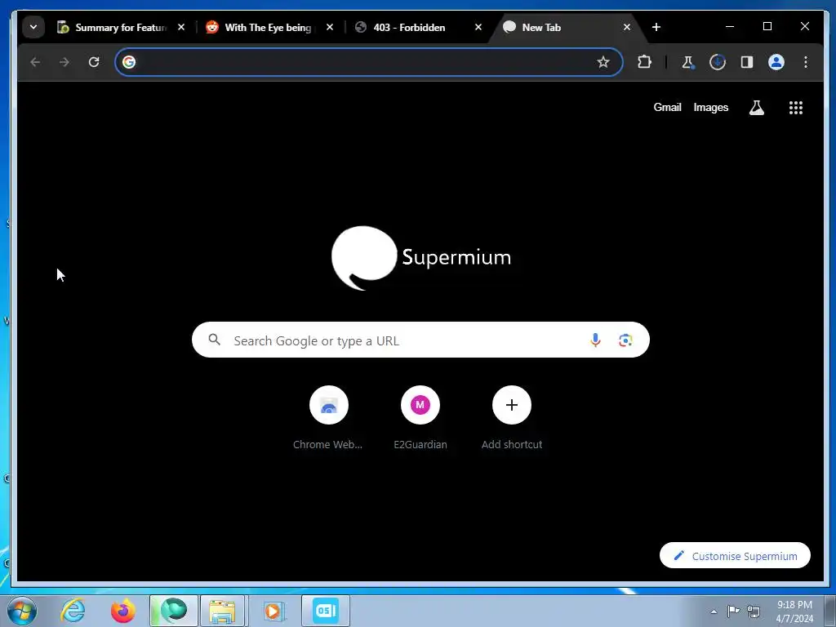Click the Google icon in address bar
This screenshot has width=836, height=627.
129,62
